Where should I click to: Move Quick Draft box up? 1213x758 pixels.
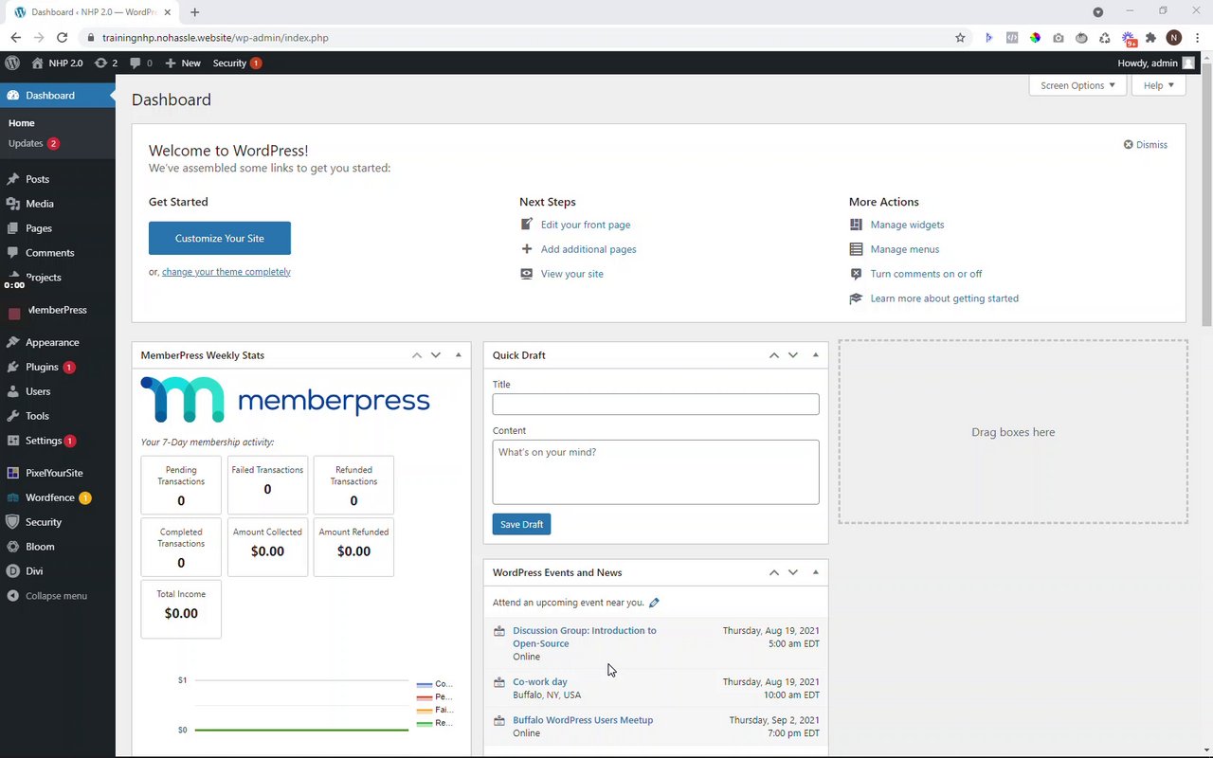774,355
